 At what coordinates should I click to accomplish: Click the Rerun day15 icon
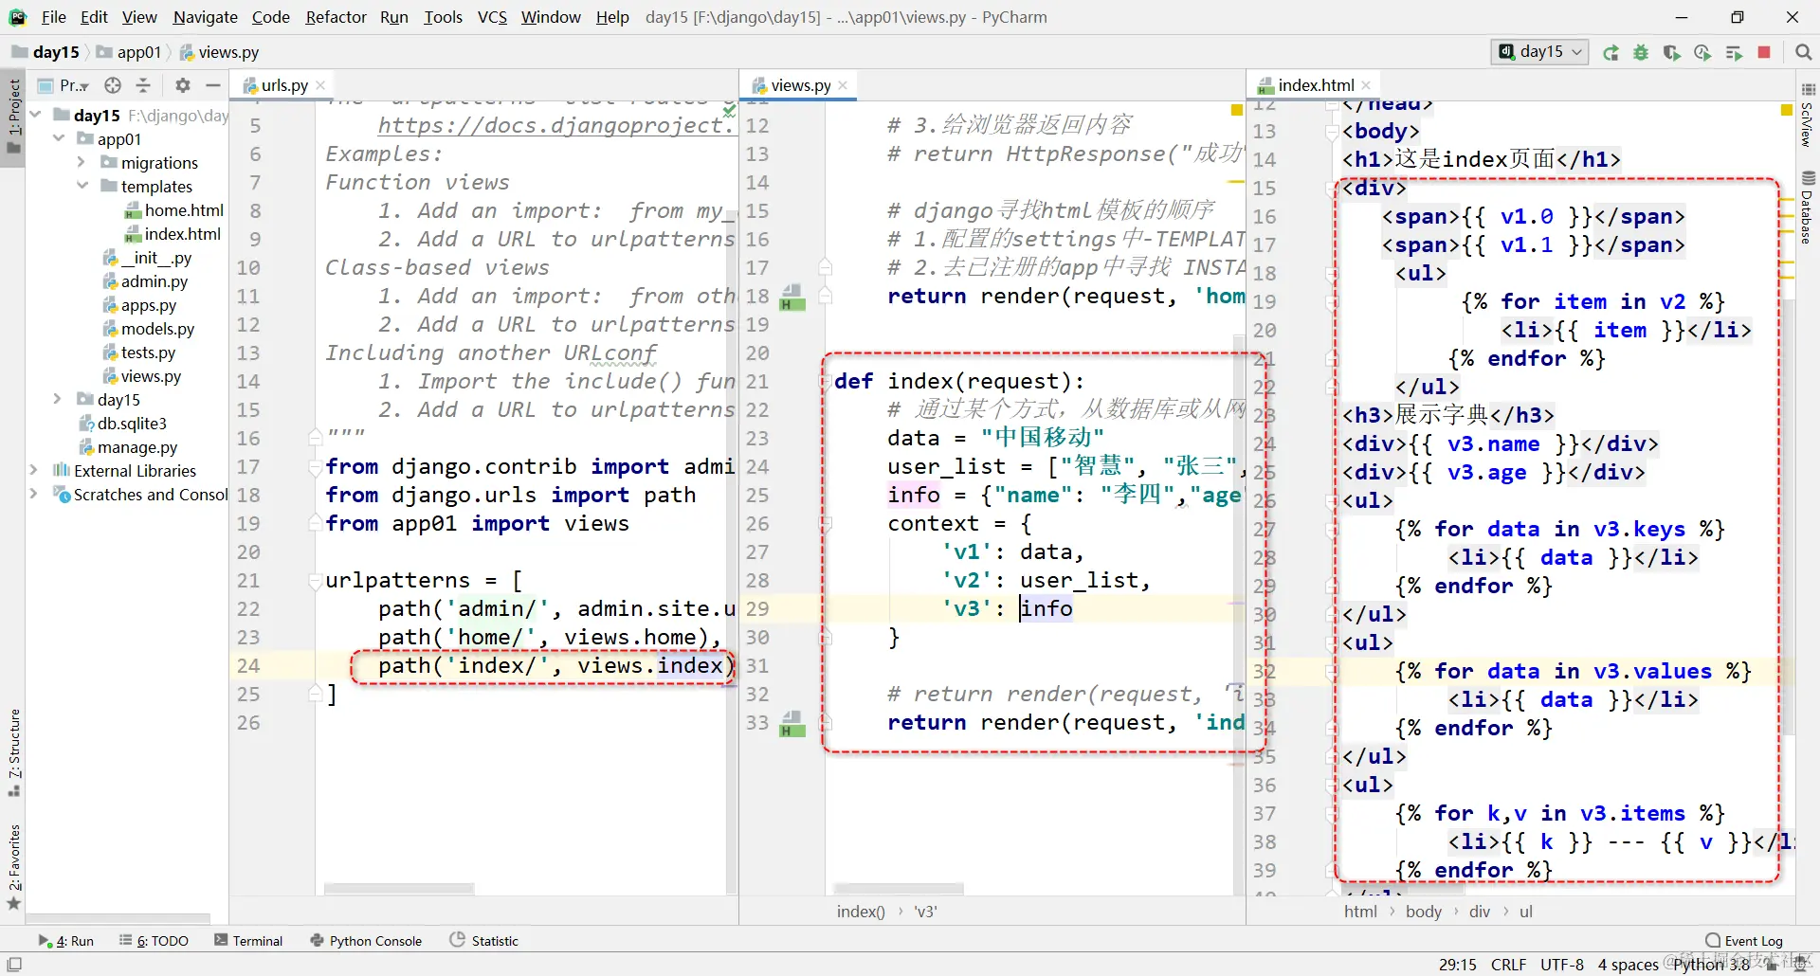click(x=1611, y=53)
